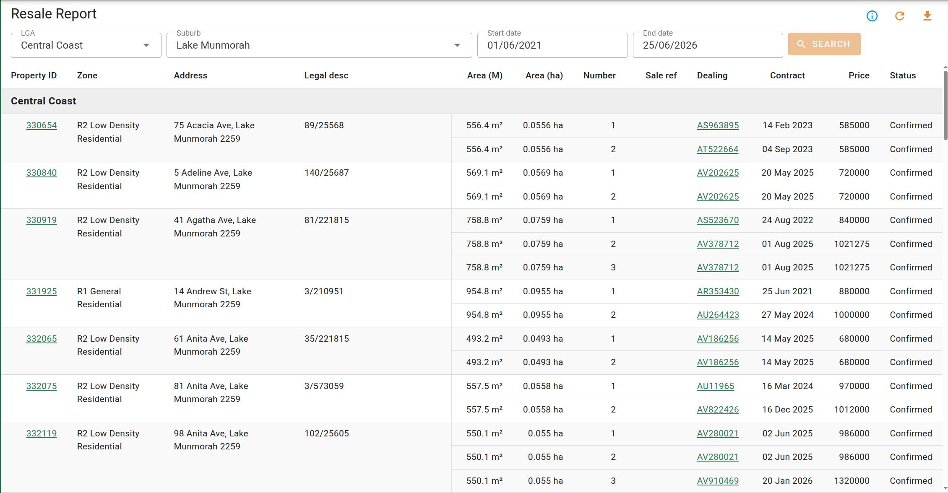
Task: Open the LGA Central Coast dropdown
Action: click(86, 45)
